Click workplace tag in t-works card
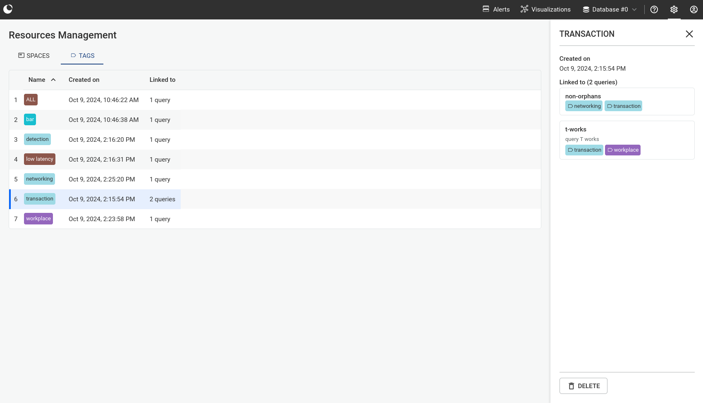703x403 pixels. pyautogui.click(x=623, y=150)
